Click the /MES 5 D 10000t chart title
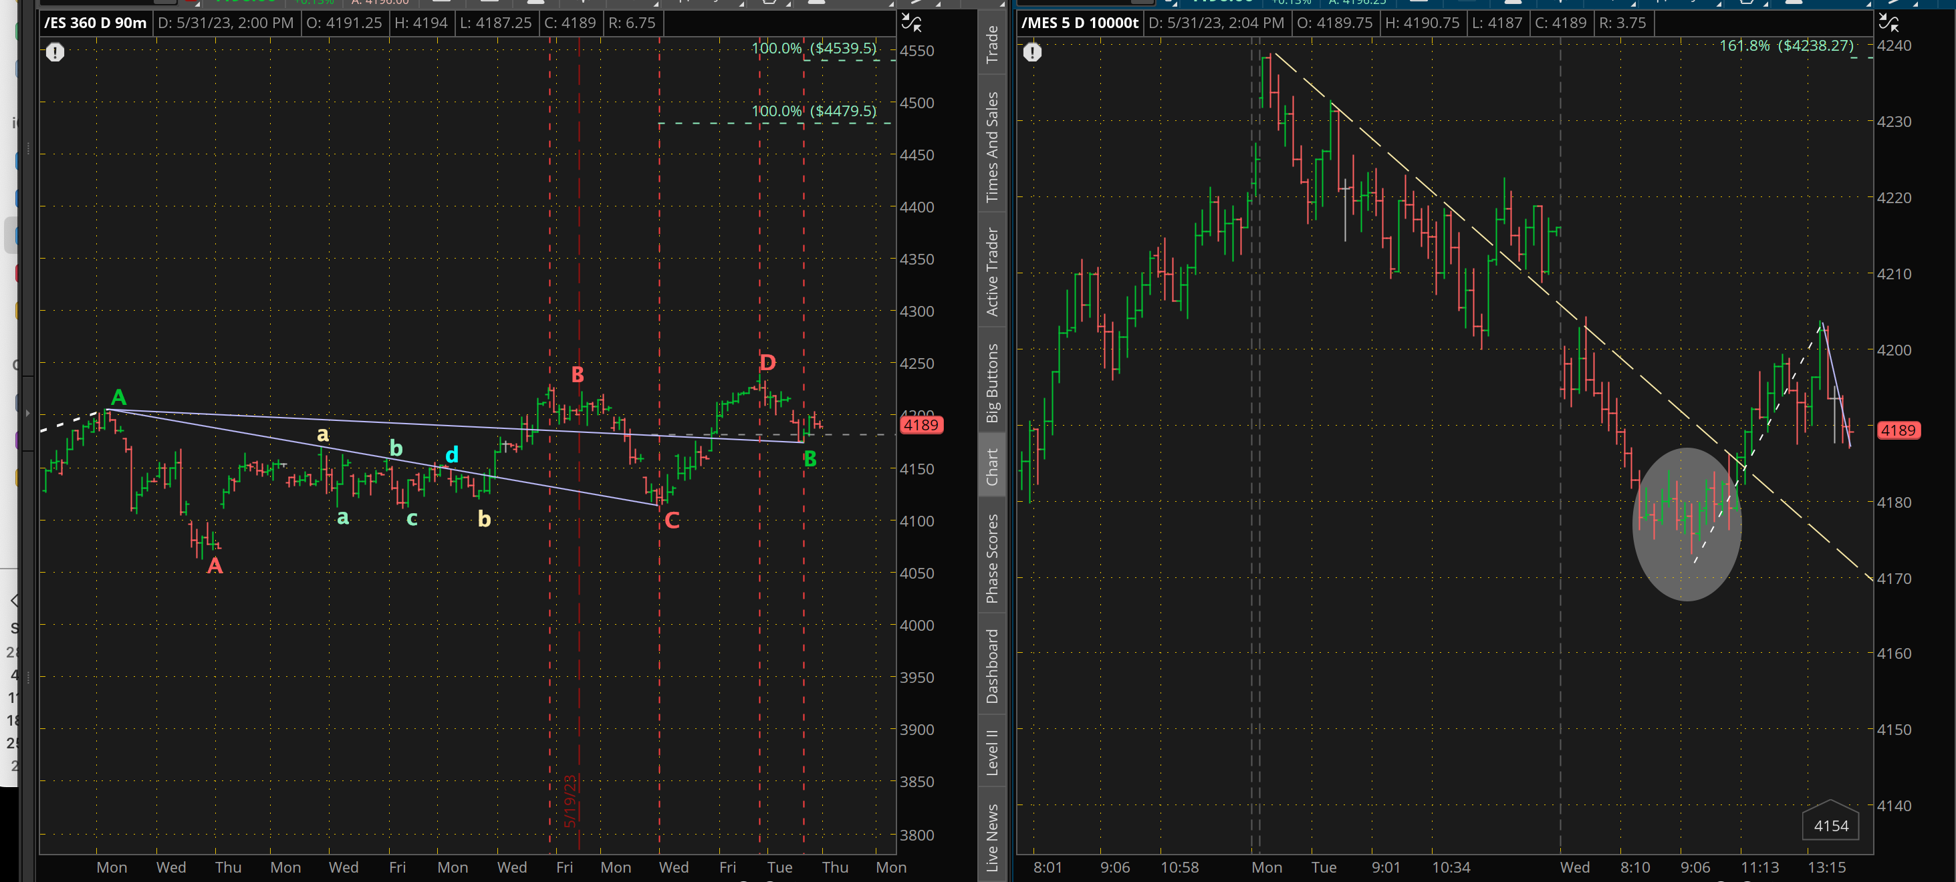The image size is (1956, 882). (1079, 23)
